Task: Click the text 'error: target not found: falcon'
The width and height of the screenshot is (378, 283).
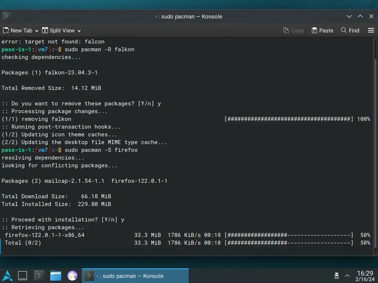Action: pyautogui.click(x=53, y=42)
